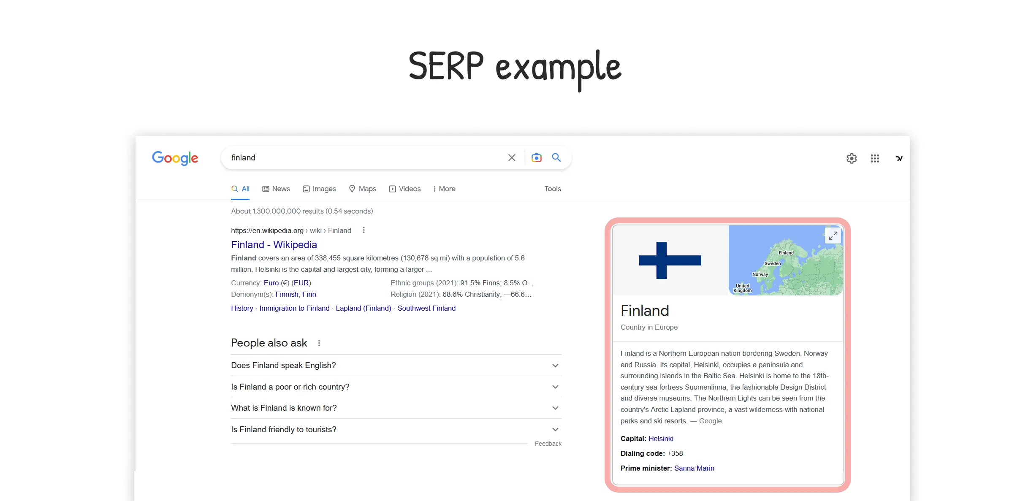Click the Google logo
Viewport: 1031px width, 501px height.
pos(175,158)
